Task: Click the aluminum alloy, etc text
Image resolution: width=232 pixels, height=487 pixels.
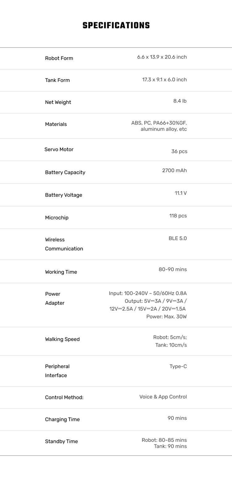Action: tap(164, 129)
